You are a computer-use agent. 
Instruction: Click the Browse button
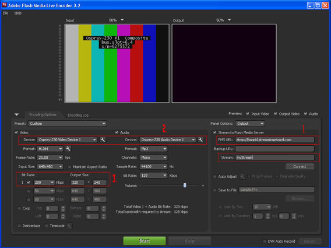tap(300, 198)
